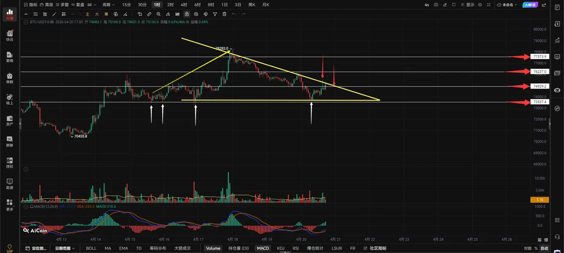Click the 73537.4 price line label
This screenshot has width=564, height=253.
pyautogui.click(x=540, y=102)
